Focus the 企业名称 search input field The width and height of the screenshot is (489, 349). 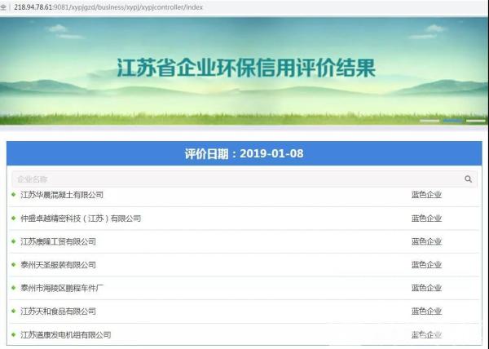tap(236, 179)
